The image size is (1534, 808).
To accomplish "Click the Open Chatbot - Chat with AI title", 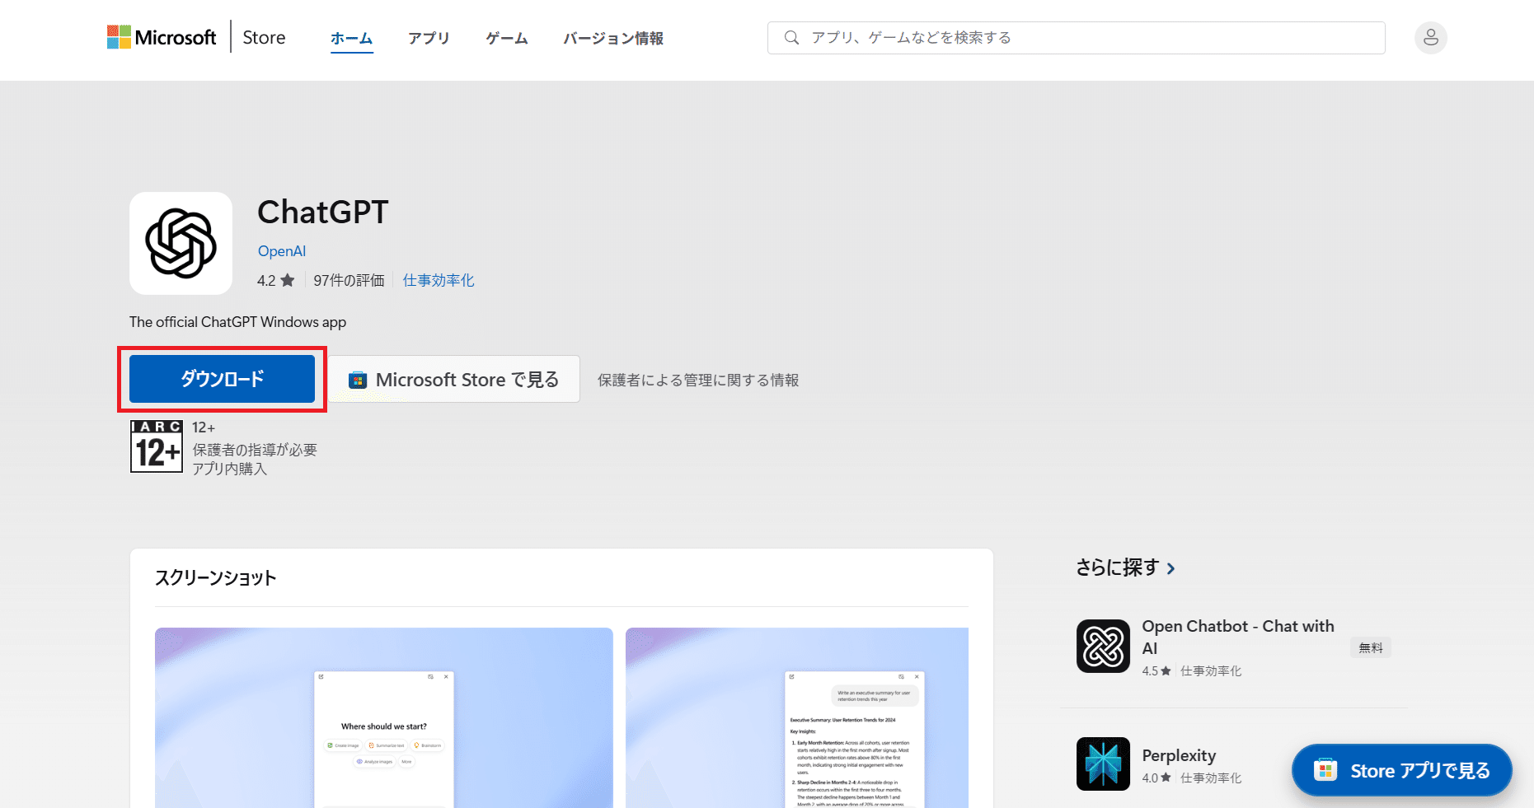I will (x=1238, y=638).
